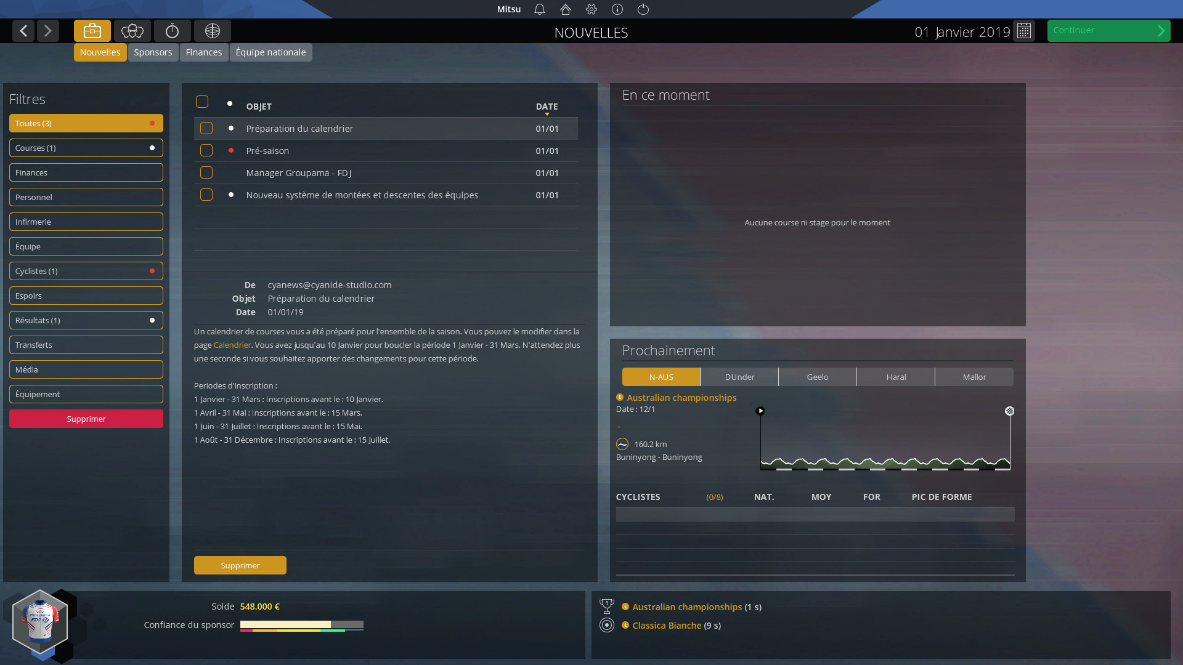Click the stopwatch planning toolbar icon
1183x665 pixels.
pos(172,31)
